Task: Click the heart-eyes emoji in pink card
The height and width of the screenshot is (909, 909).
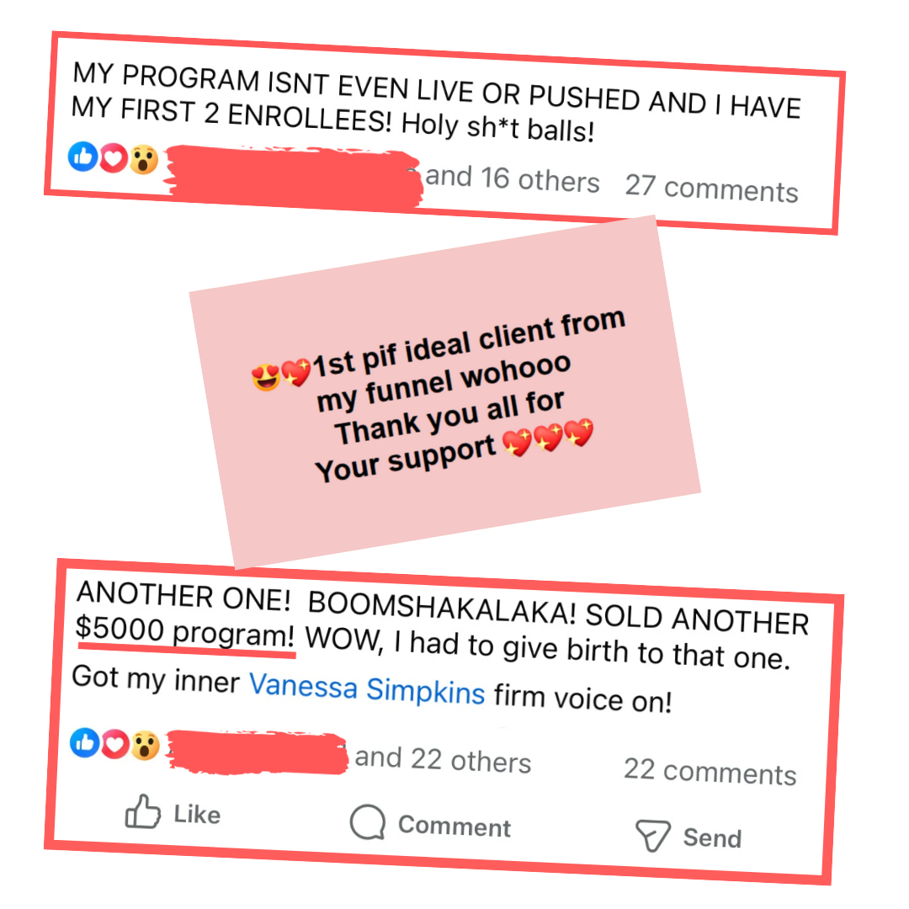Action: click(x=265, y=377)
